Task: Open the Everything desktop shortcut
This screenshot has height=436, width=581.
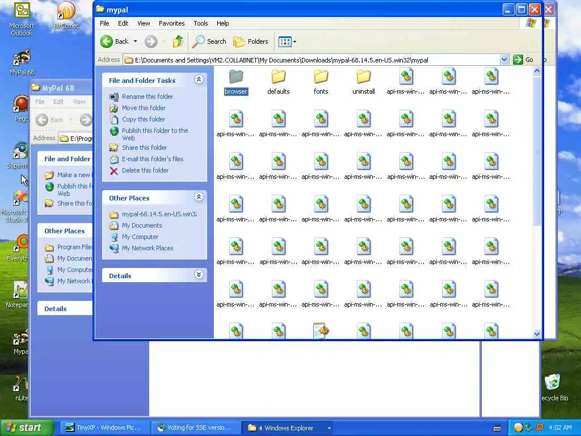Action: pyautogui.click(x=17, y=248)
